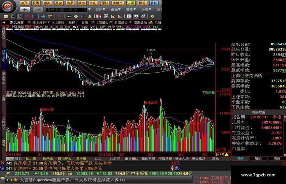
Task: Open the command input dropdown arrow
Action: coord(89,9)
